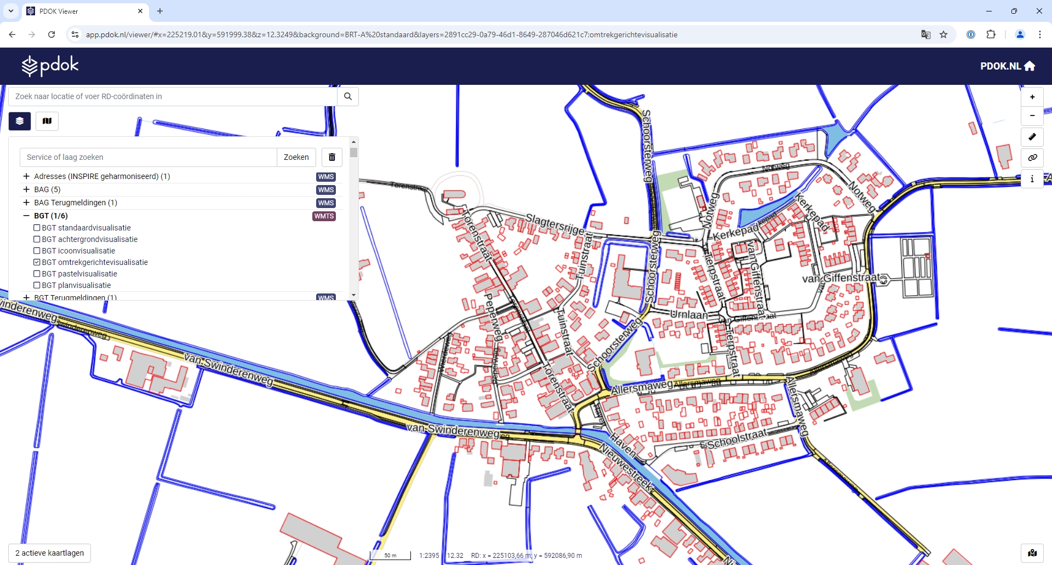Enable BGT standaardvisualisatie layer
The image size is (1052, 565).
pos(37,228)
